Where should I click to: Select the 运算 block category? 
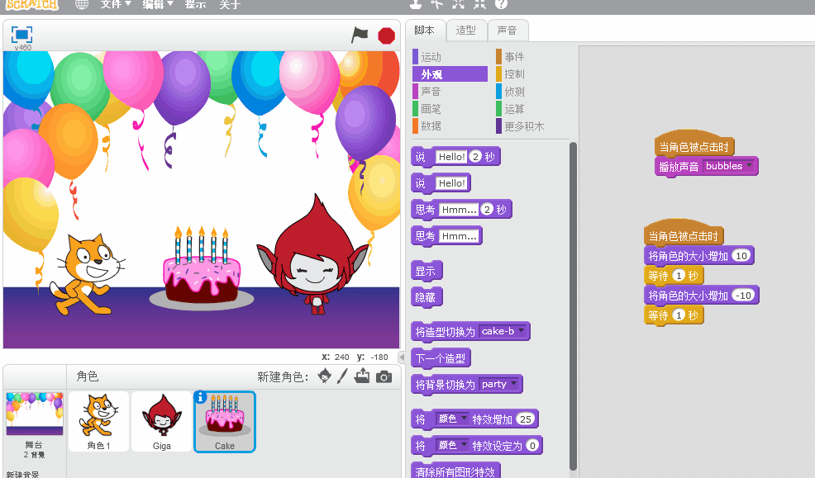[x=515, y=109]
